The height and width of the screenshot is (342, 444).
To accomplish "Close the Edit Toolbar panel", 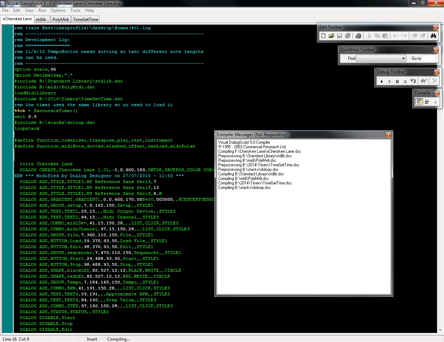I will 435,27.
